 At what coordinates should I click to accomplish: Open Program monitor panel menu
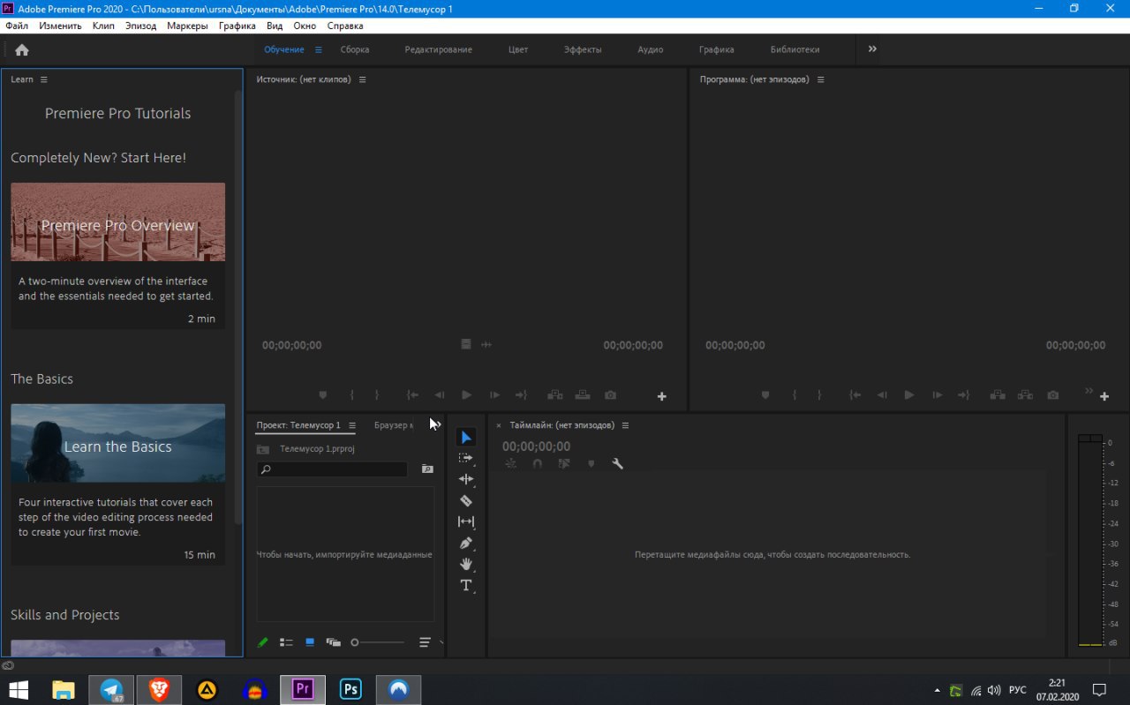point(820,79)
